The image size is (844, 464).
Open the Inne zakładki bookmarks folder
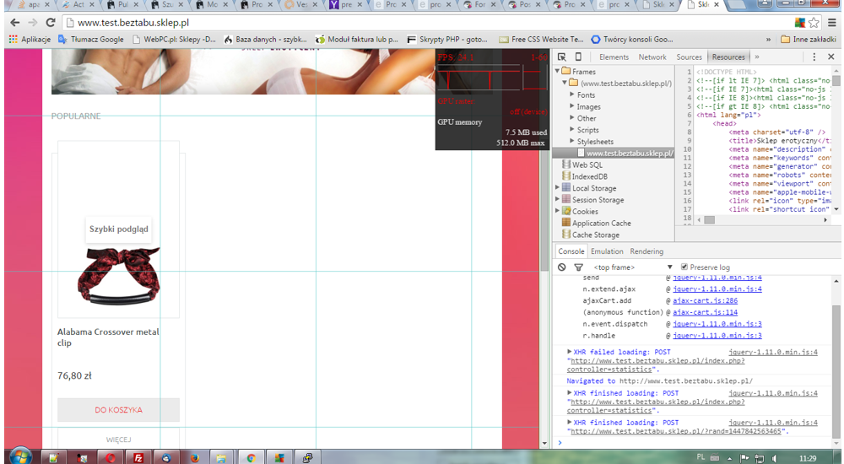coord(809,40)
